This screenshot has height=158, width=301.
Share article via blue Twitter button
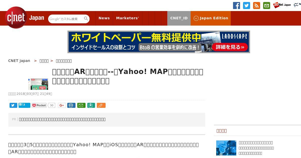pyautogui.click(x=13, y=105)
